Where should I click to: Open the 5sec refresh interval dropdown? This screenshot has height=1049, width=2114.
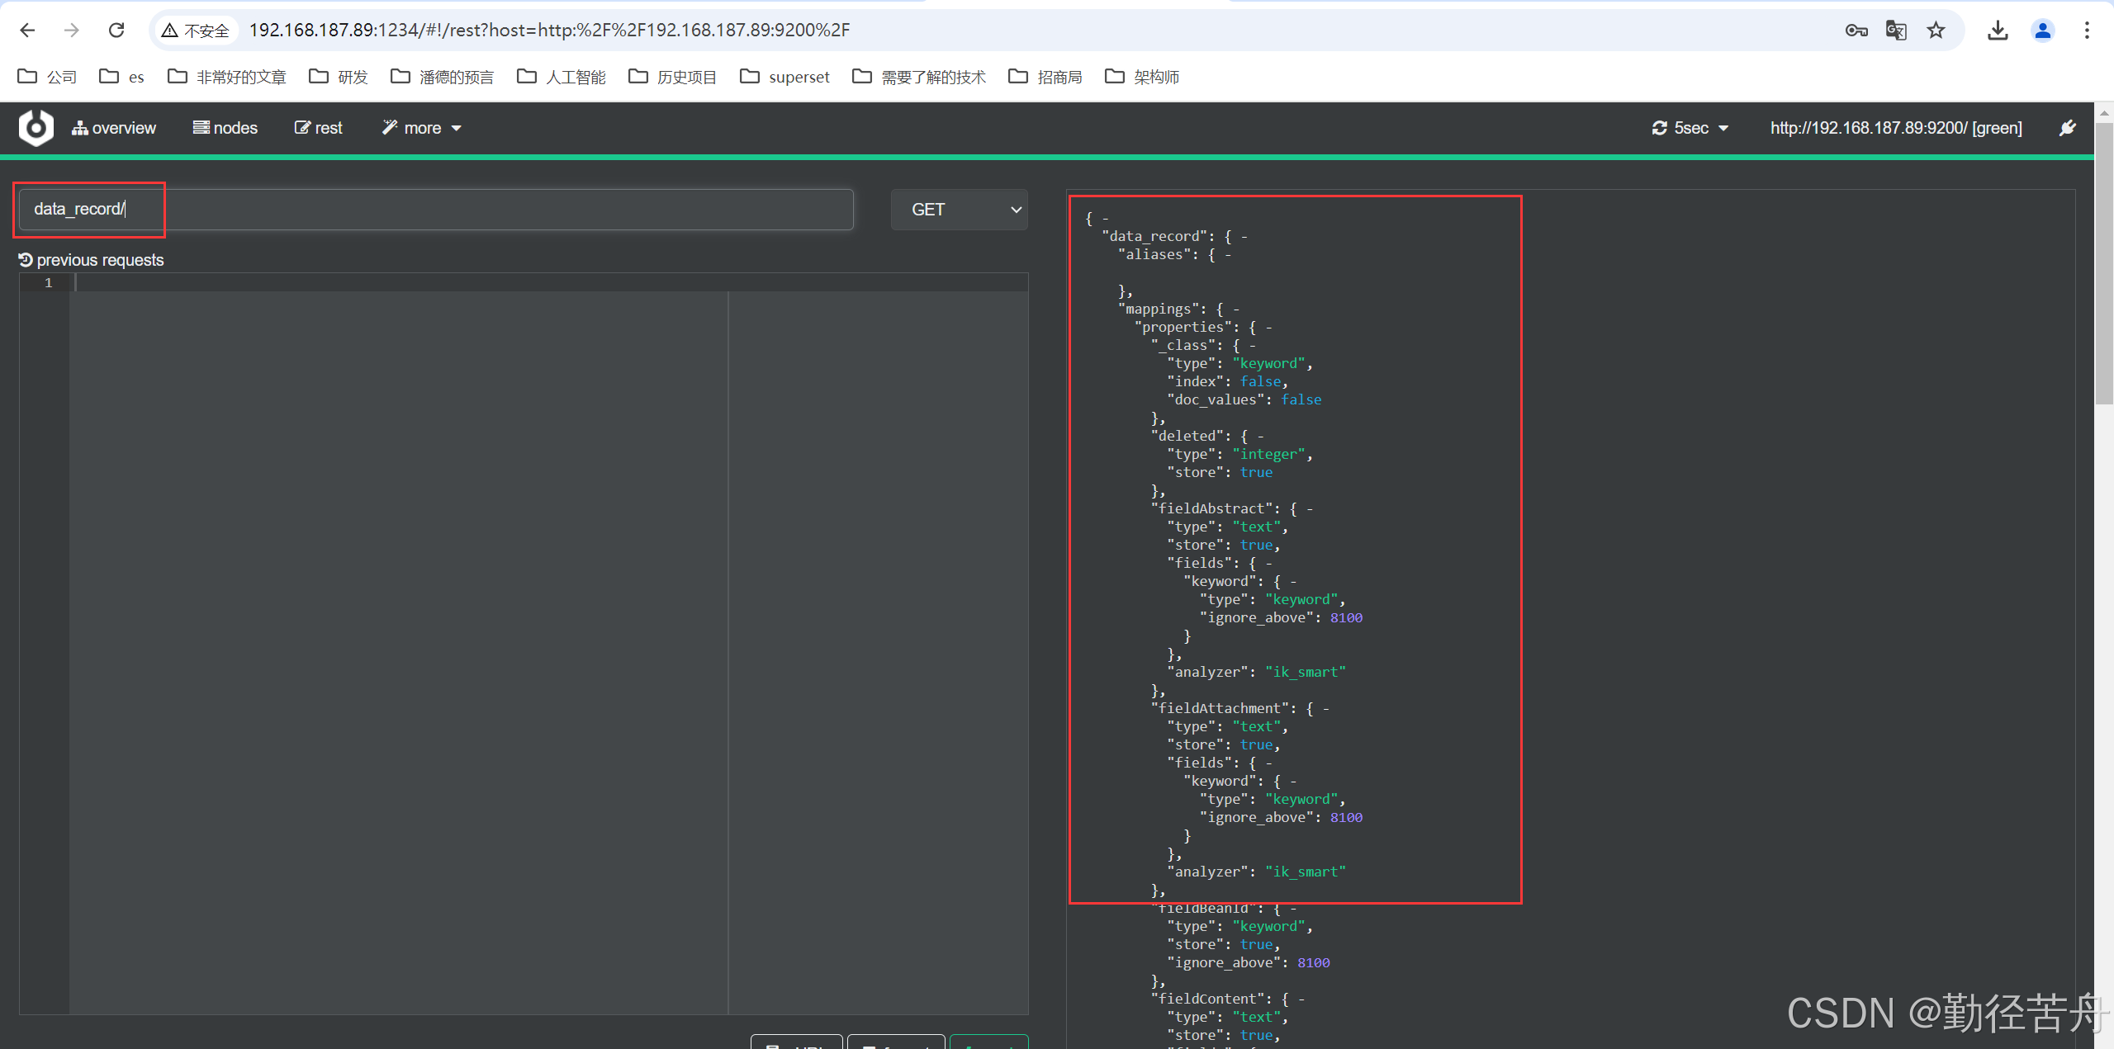point(1690,128)
